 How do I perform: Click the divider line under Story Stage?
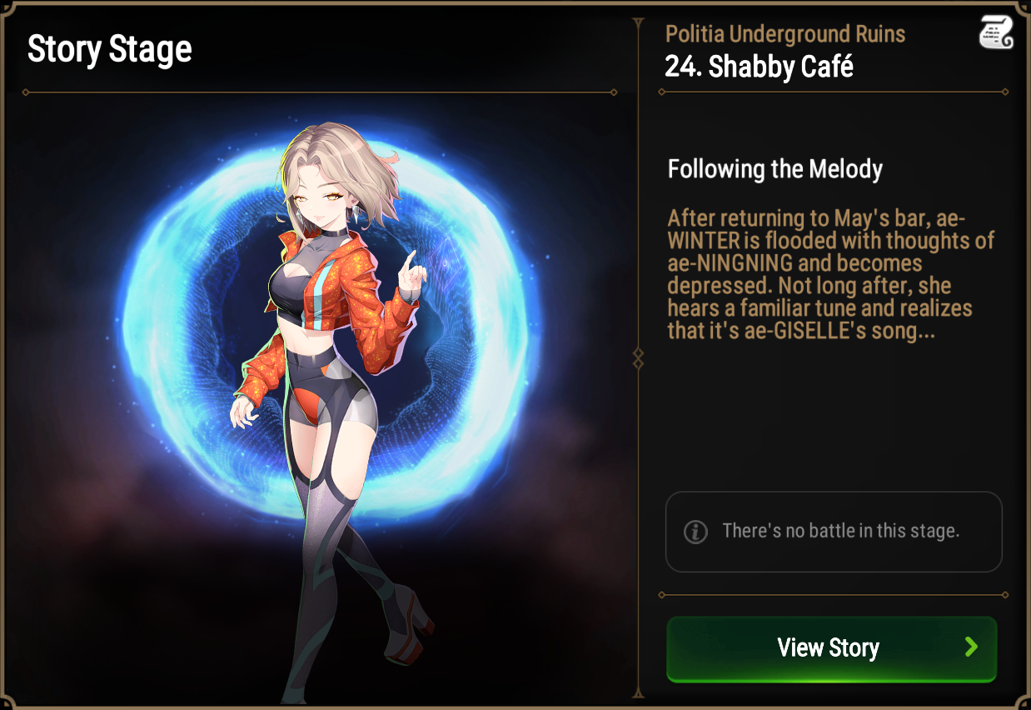320,92
